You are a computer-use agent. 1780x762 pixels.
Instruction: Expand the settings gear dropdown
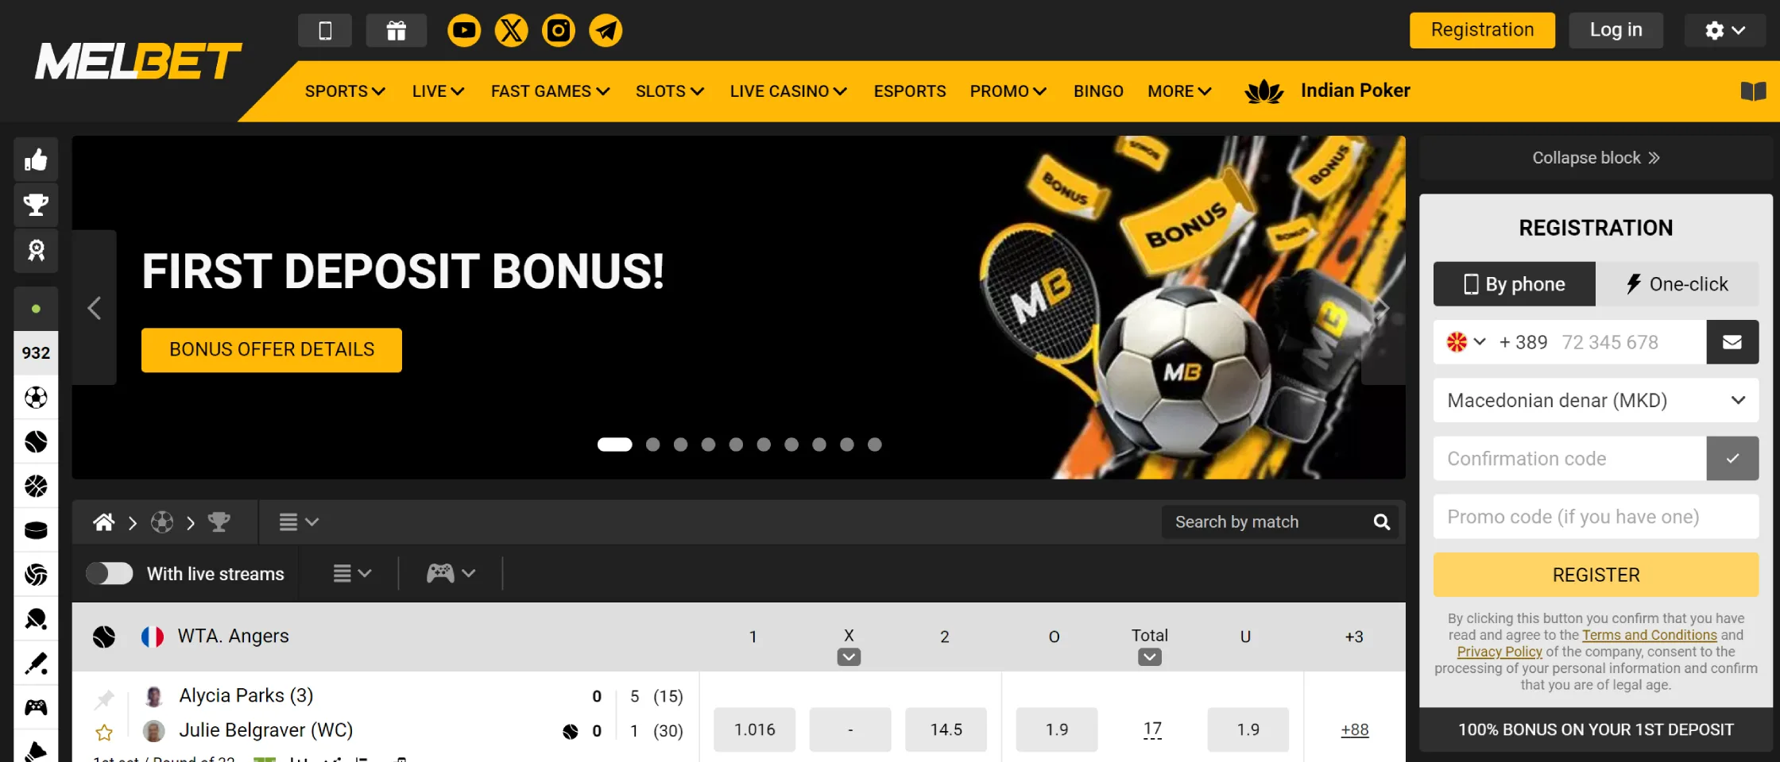[1724, 30]
